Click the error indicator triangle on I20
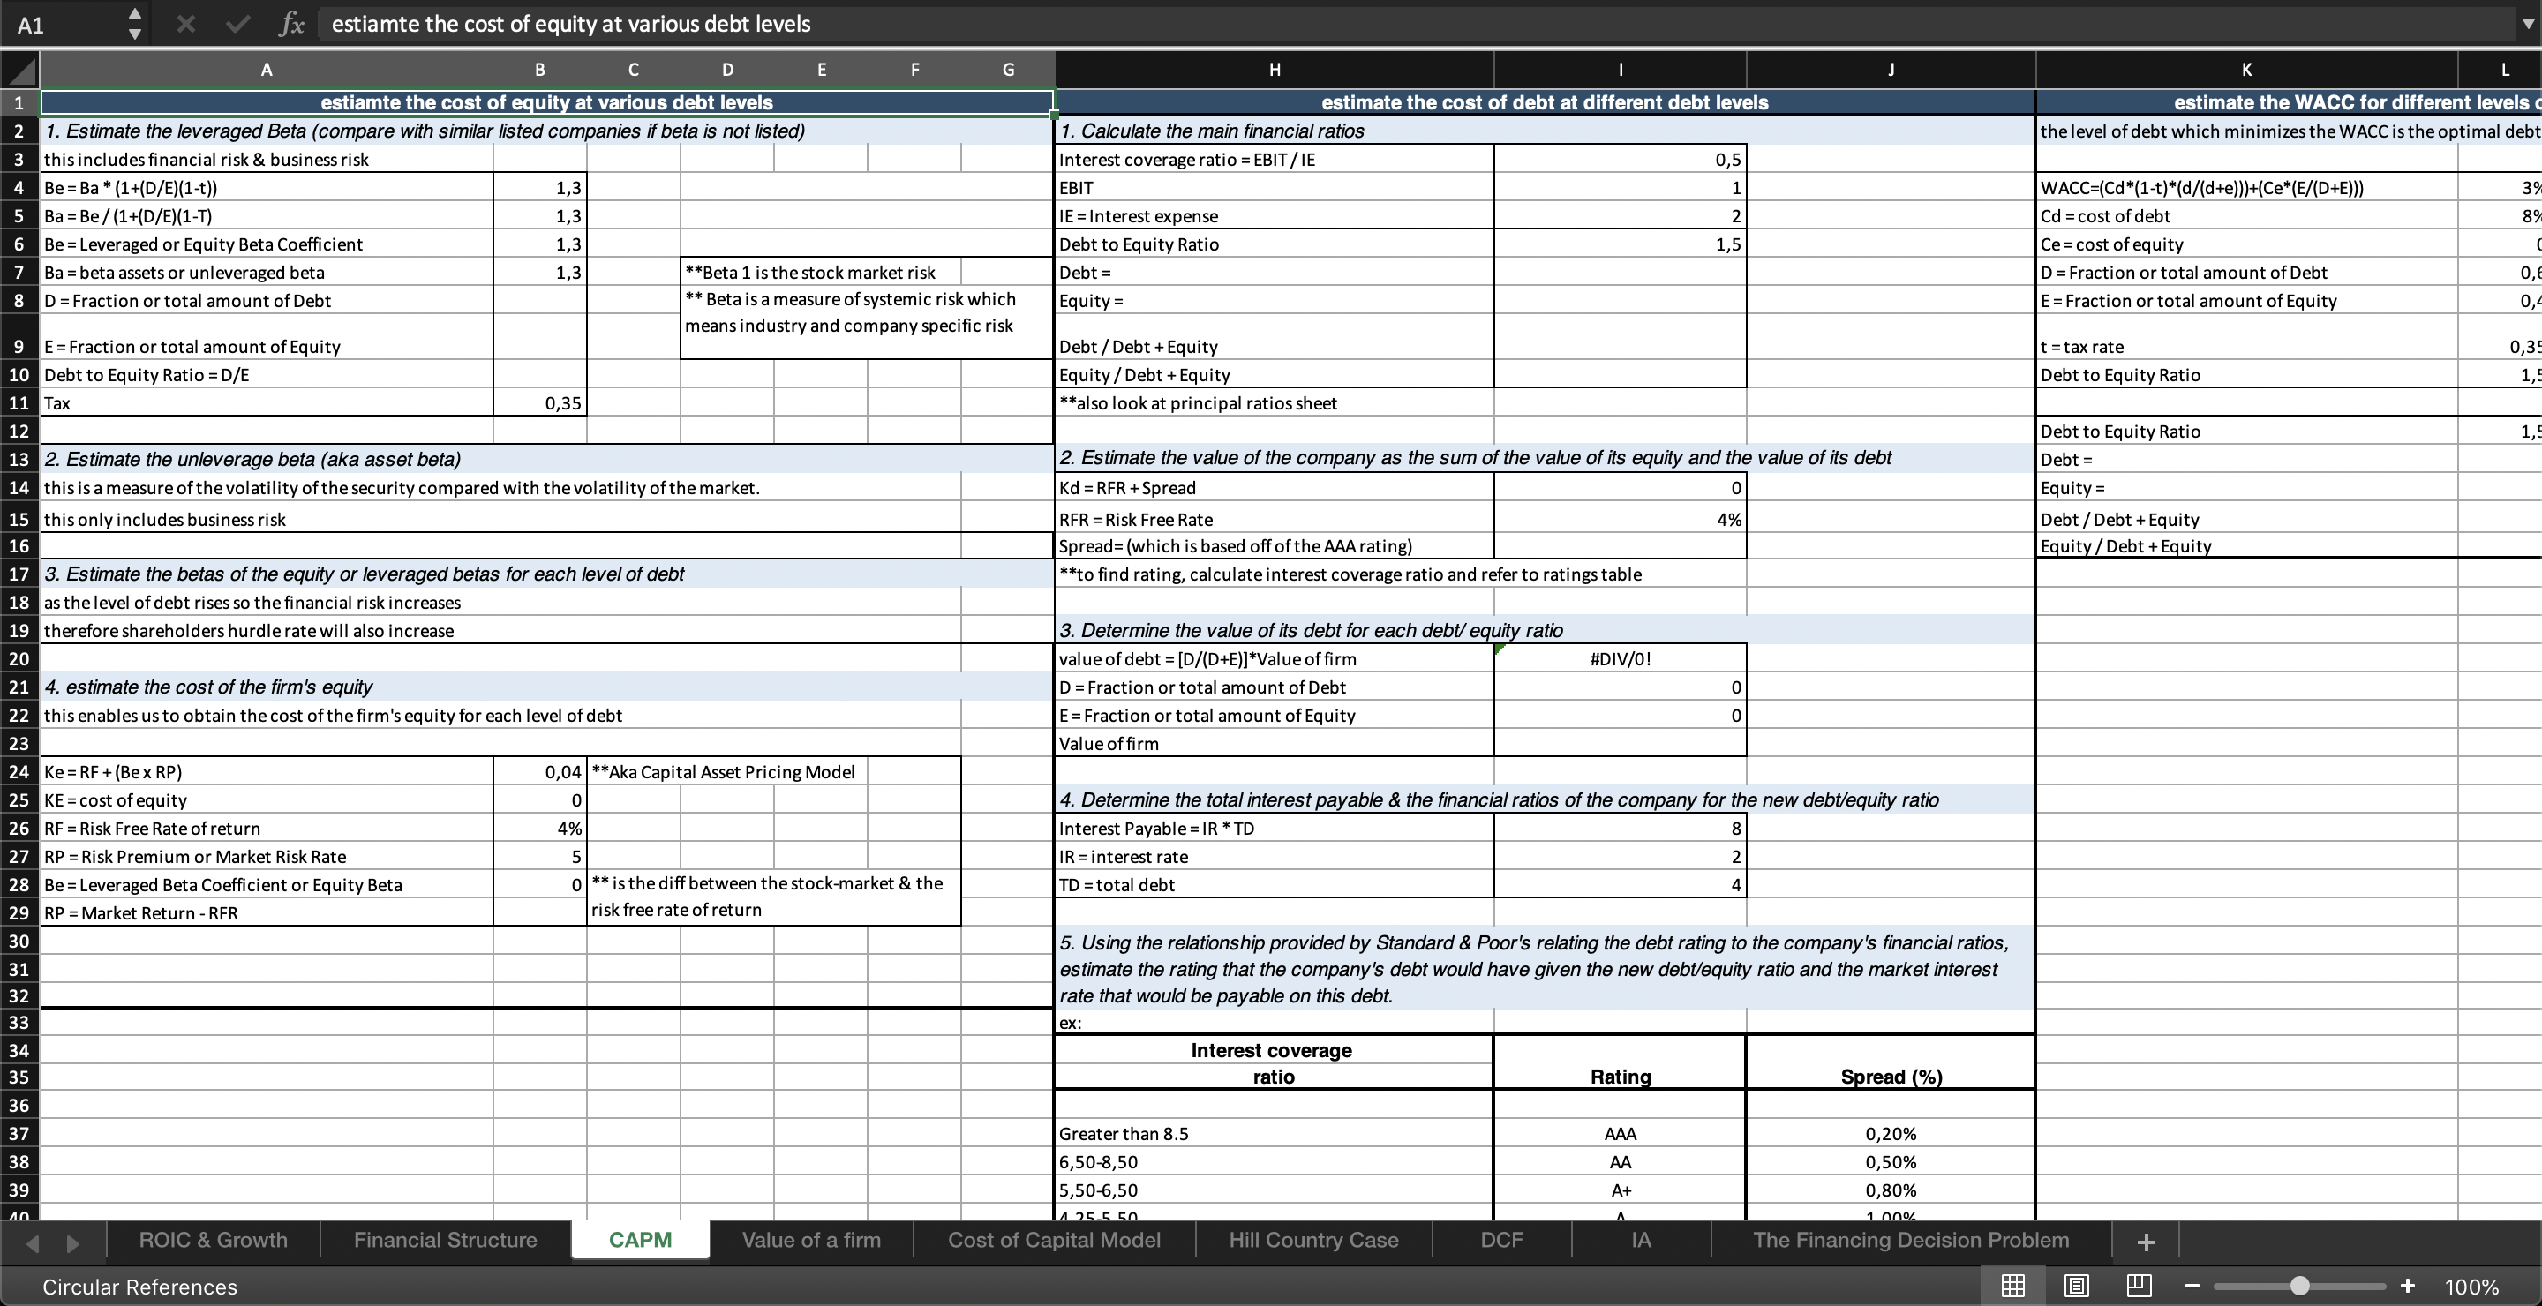Viewport: 2542px width, 1306px height. [1500, 649]
